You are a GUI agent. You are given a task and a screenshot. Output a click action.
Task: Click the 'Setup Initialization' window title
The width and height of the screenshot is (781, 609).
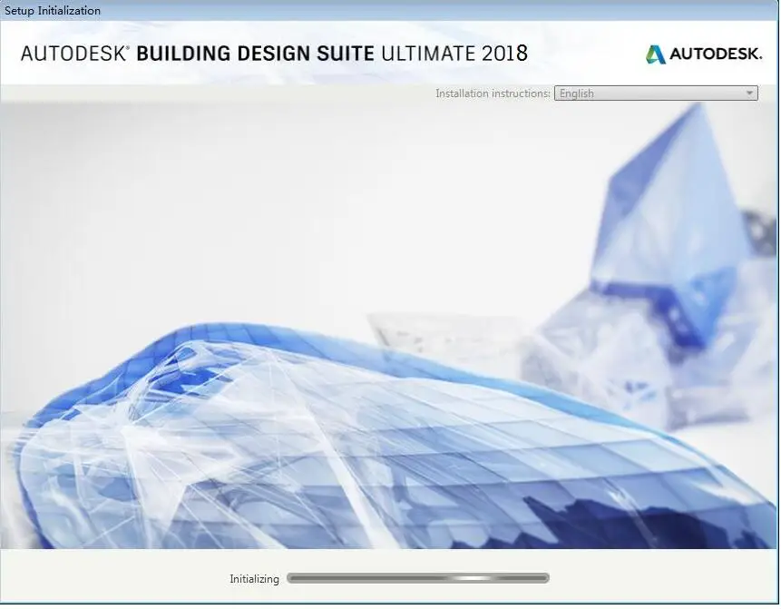[53, 11]
